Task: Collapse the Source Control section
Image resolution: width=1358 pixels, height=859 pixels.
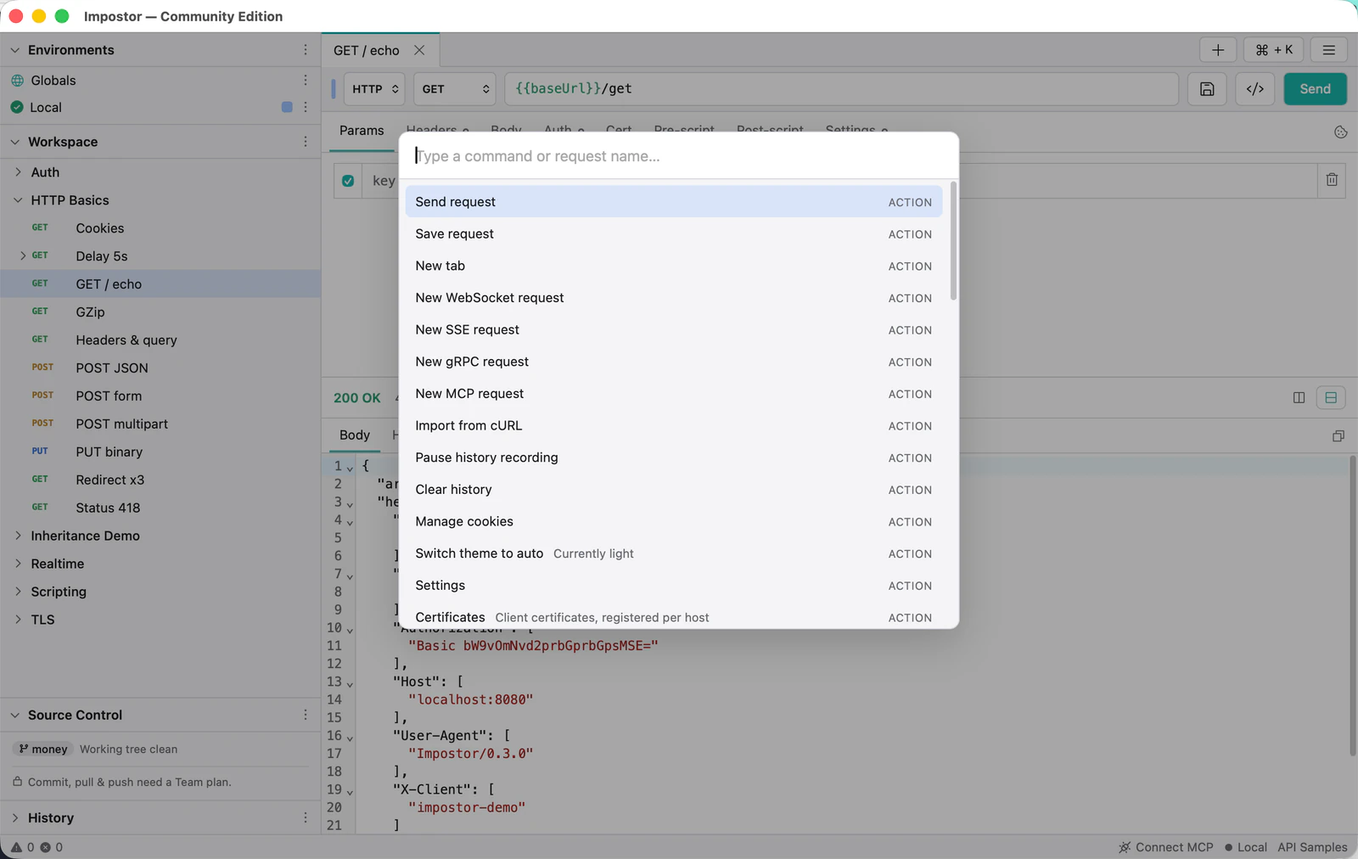Action: point(14,715)
